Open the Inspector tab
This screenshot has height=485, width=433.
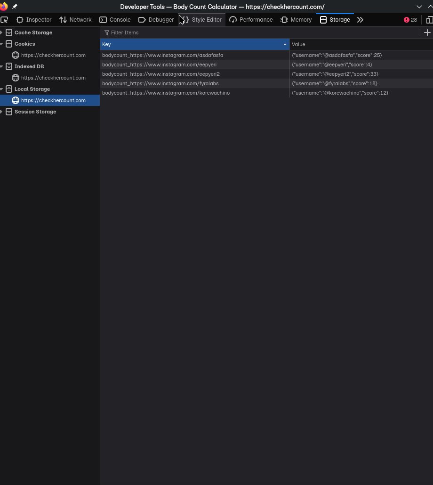pos(34,20)
